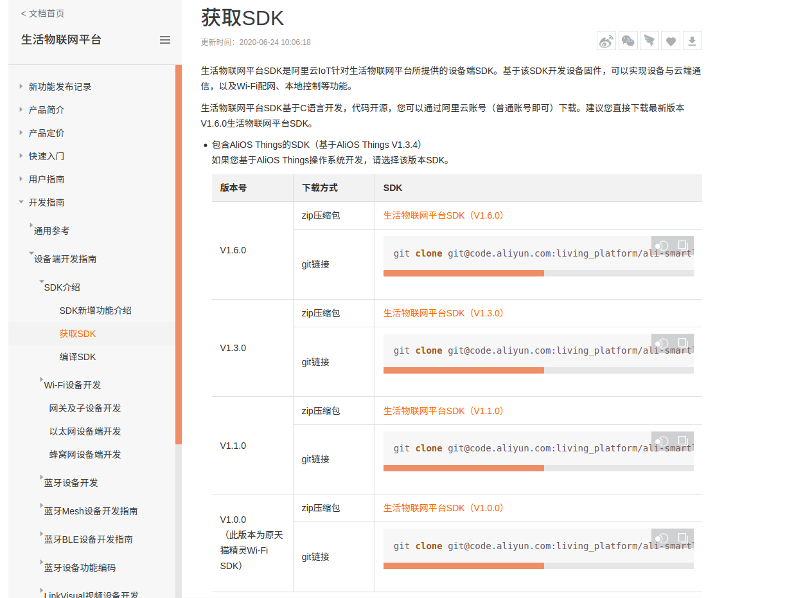
Task: Share the page via WeChat icon
Action: point(628,41)
